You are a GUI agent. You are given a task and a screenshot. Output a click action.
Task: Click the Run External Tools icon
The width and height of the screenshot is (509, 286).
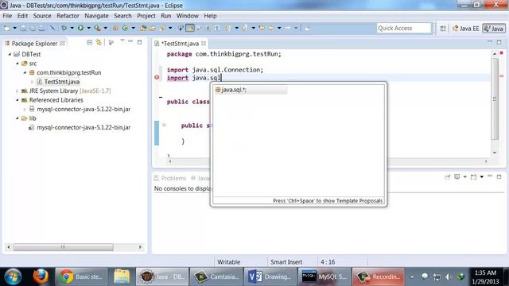coord(97,29)
